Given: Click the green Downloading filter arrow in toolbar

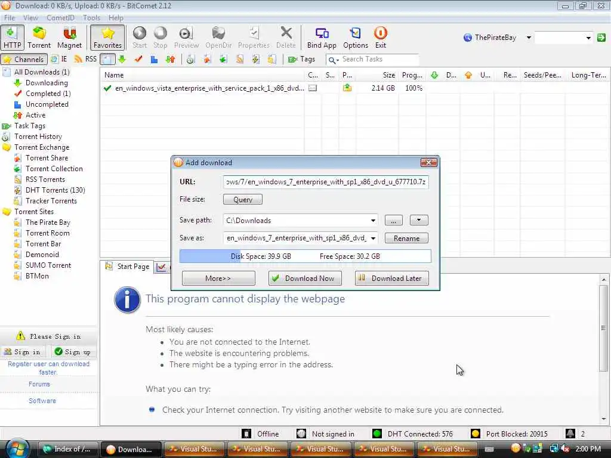Looking at the screenshot, I should [122, 59].
